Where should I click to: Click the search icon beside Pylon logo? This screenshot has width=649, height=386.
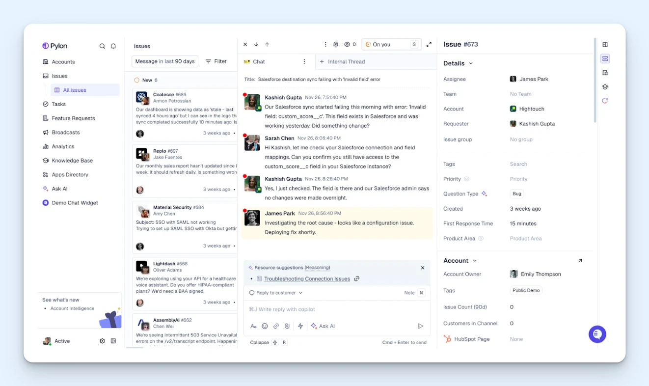pos(102,46)
